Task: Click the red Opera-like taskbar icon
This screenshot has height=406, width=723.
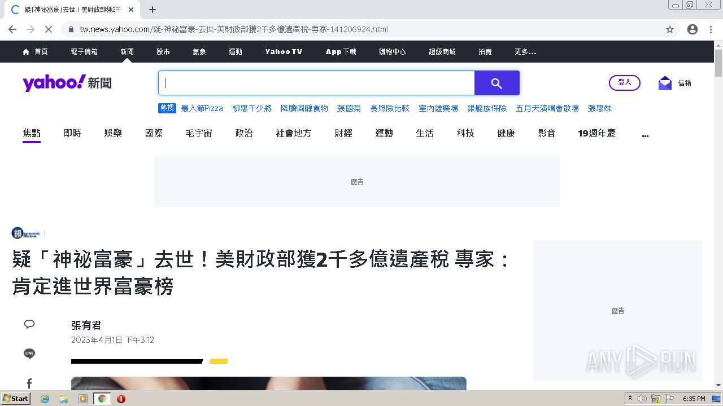Action: [x=121, y=399]
